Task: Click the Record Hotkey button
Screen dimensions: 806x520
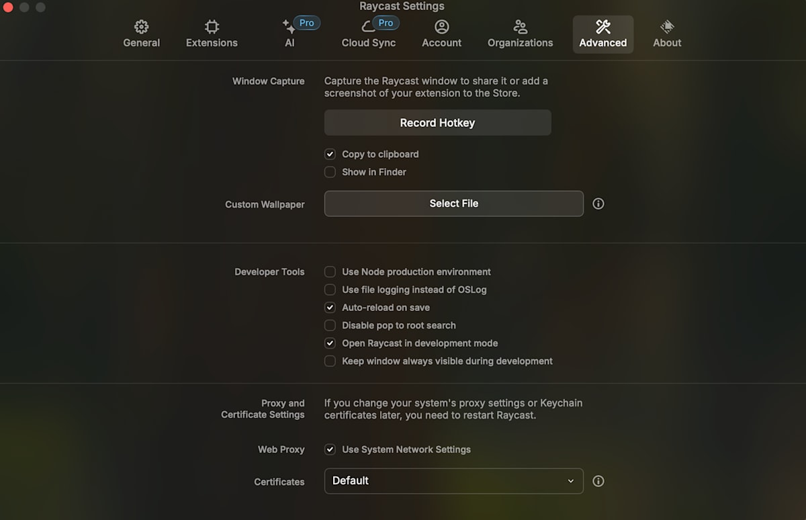Action: (437, 122)
